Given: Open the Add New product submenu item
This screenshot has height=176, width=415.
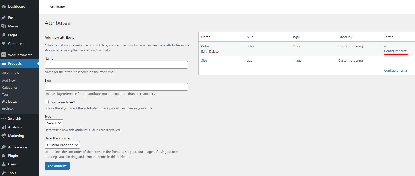Looking at the screenshot, I should click(x=9, y=81).
